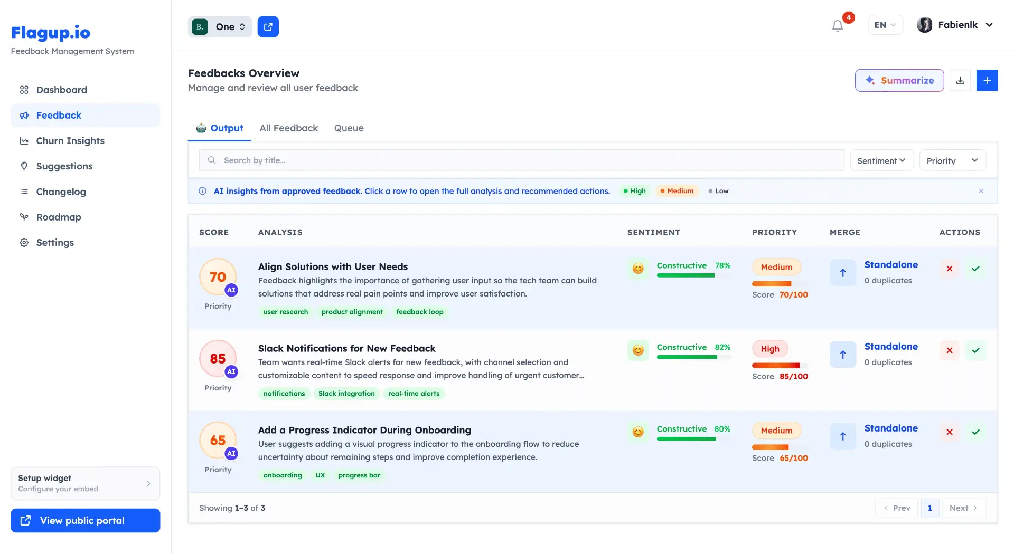
Task: Open the Priority filter dropdown
Action: [x=952, y=160]
